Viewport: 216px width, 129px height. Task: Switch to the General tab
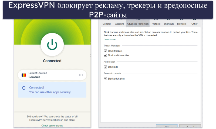(107, 23)
